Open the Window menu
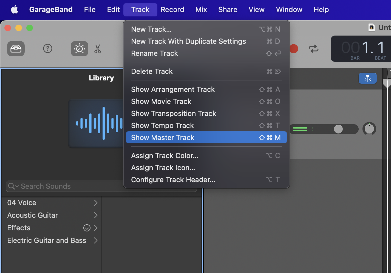Image resolution: width=391 pixels, height=273 pixels. [x=289, y=10]
